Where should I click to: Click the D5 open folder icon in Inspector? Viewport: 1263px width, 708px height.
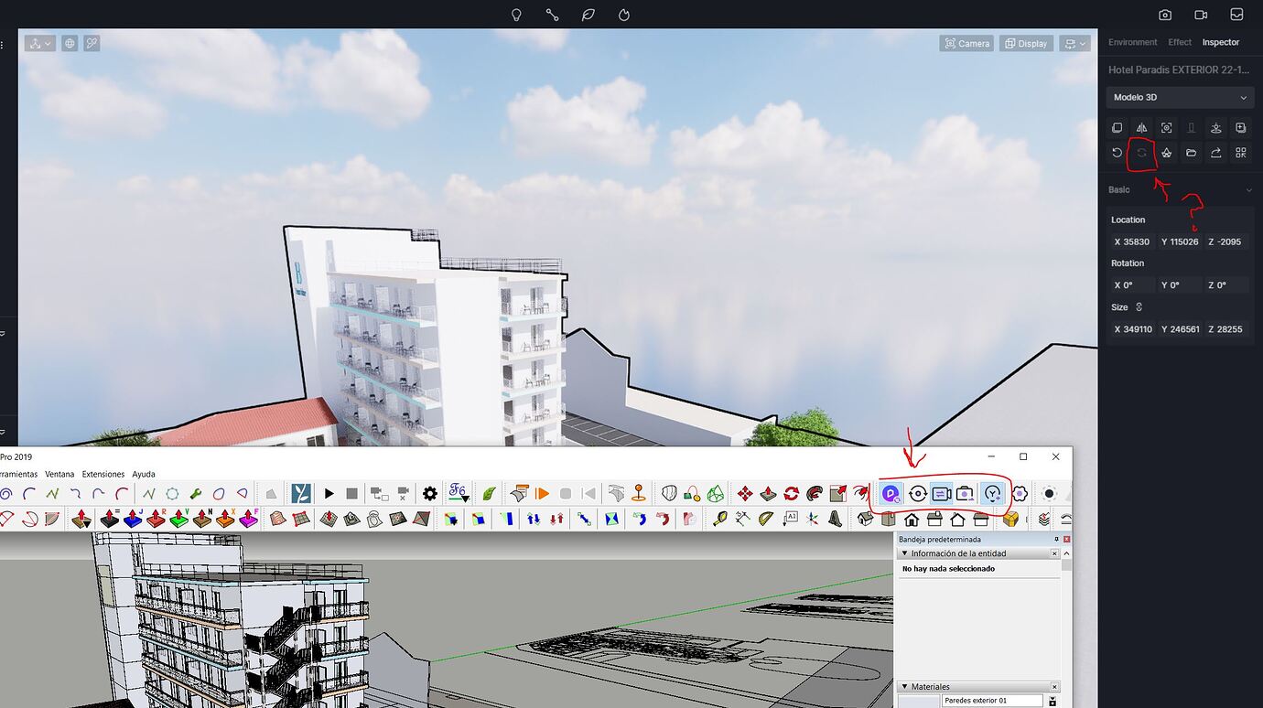pos(1191,153)
